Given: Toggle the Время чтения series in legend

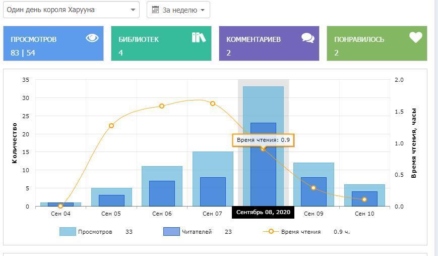Looking at the screenshot, I should [x=300, y=232].
